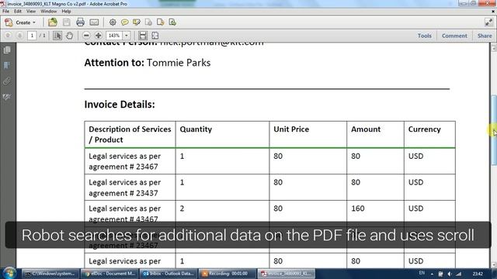The height and width of the screenshot is (279, 497).
Task: Print the document using printer icon
Action: (80, 22)
